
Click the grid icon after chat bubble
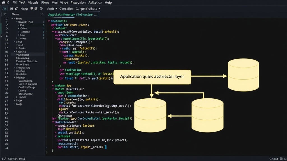pyautogui.click(x=36, y=8)
